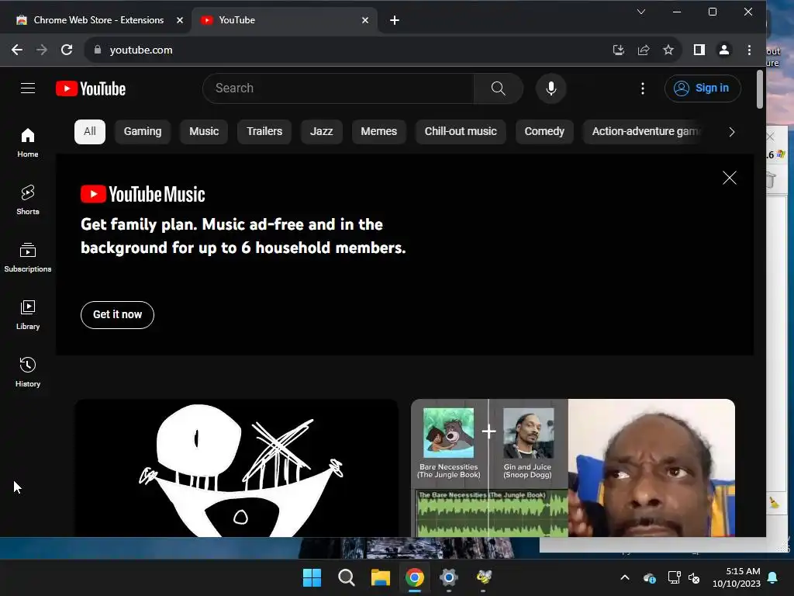
Task: Open the black and white drawing video thumbnail
Action: (x=236, y=468)
